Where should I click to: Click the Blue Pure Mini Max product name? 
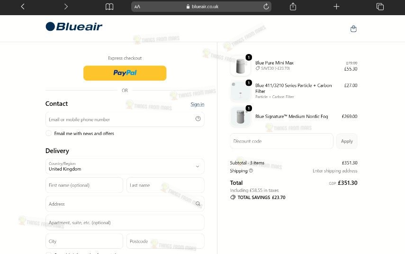[x=274, y=63]
